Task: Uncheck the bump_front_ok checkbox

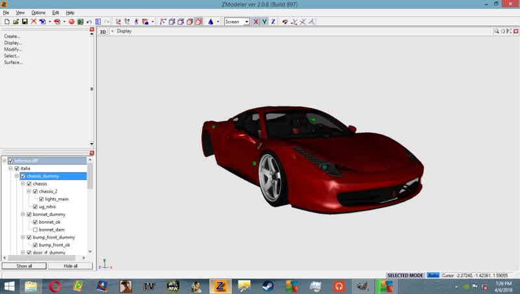Action: point(35,245)
